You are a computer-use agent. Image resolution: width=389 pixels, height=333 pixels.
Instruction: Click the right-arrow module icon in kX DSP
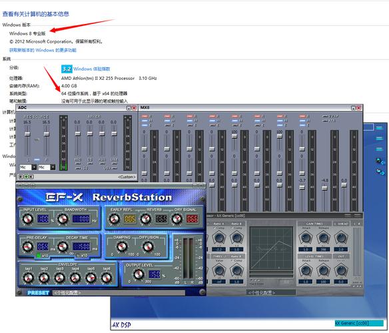pyautogui.click(x=380, y=172)
